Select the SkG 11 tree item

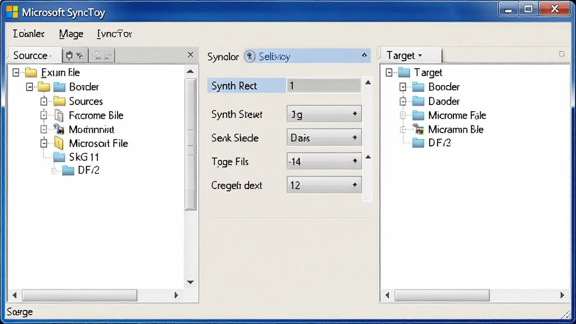84,157
